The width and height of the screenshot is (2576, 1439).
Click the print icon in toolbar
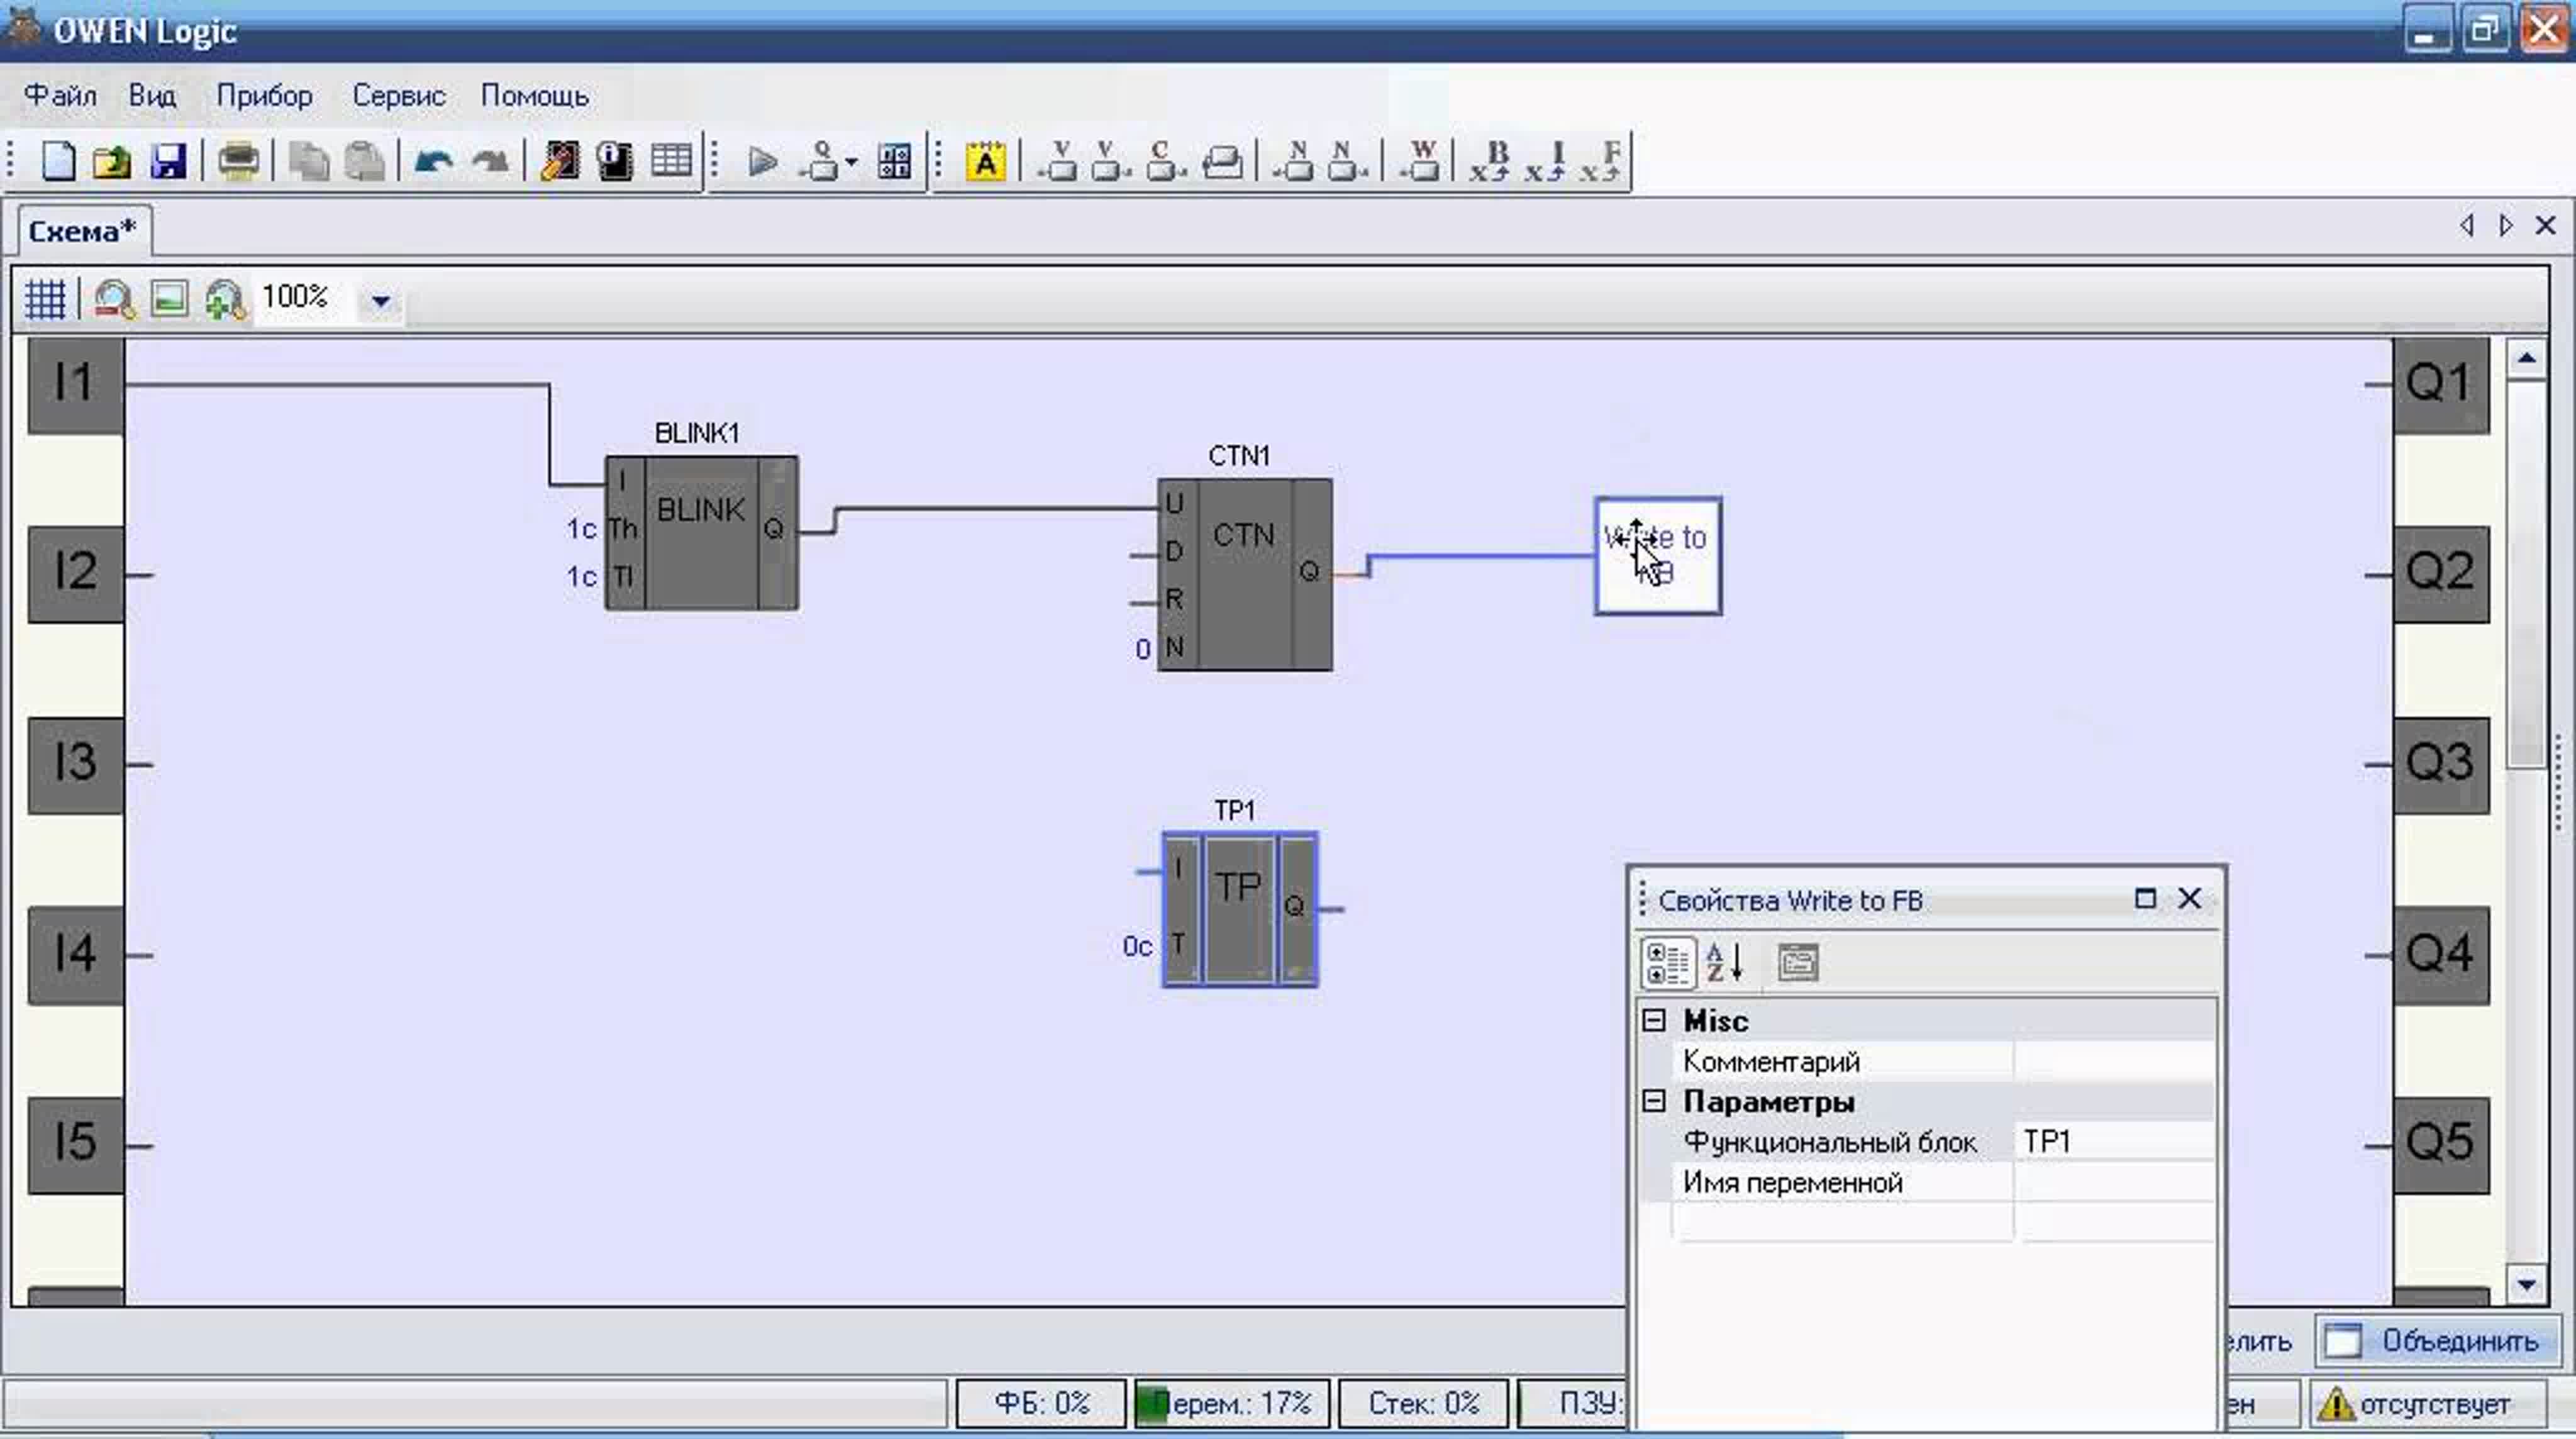tap(238, 161)
